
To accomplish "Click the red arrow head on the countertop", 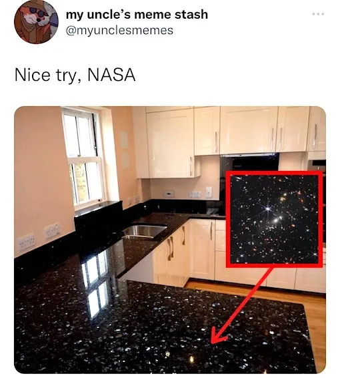I will pyautogui.click(x=217, y=336).
